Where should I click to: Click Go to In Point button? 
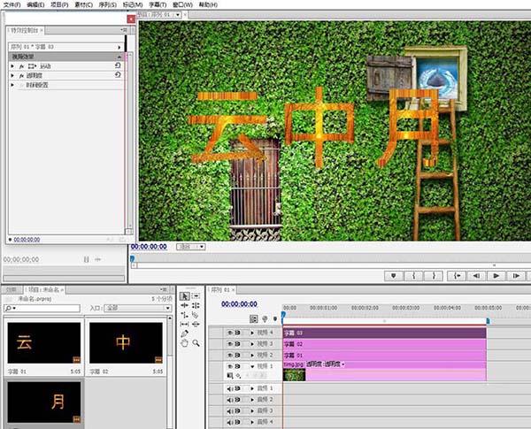click(457, 276)
